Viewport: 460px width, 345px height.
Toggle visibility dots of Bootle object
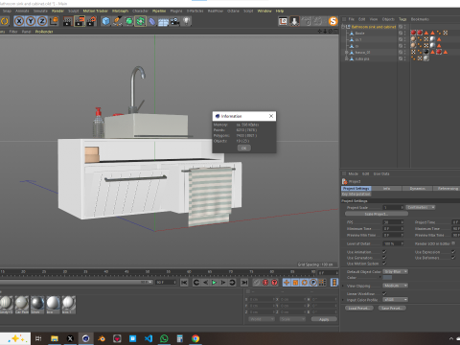[x=405, y=33]
